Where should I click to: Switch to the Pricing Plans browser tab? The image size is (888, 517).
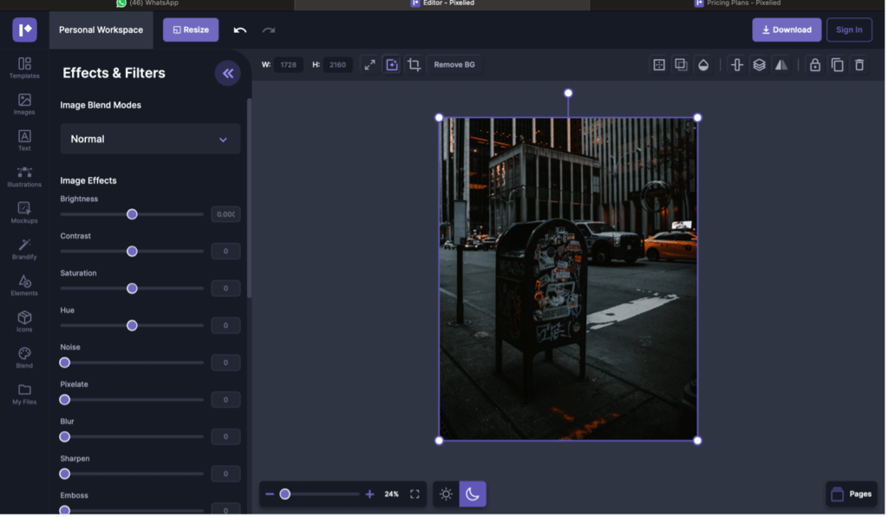[738, 4]
